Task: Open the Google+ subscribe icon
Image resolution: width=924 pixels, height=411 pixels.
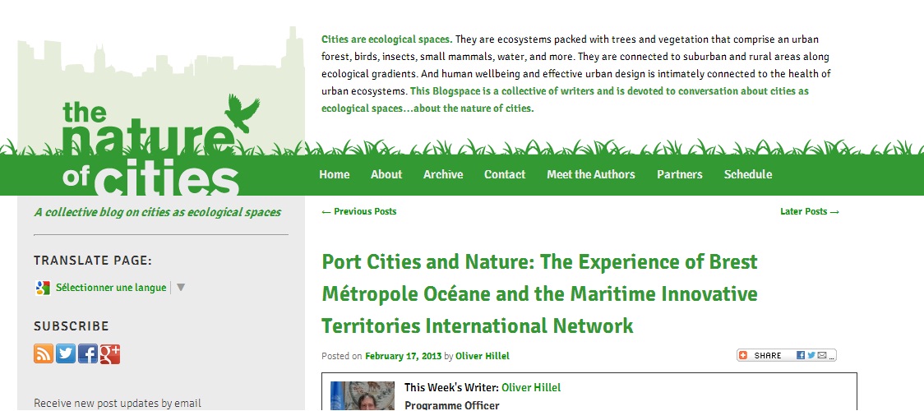Action: coord(110,354)
